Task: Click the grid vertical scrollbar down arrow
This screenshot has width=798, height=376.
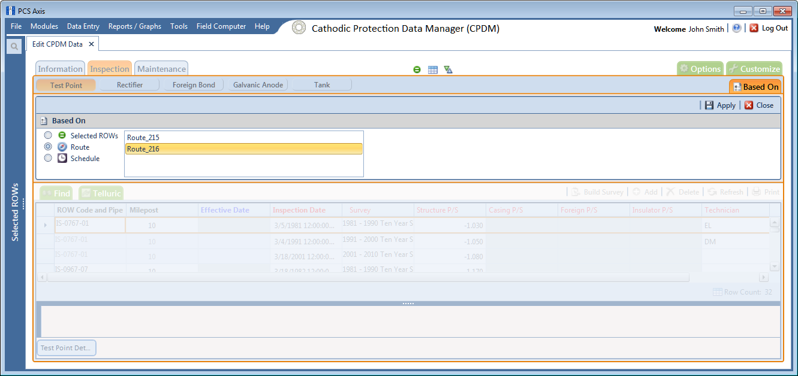Action: coord(774,266)
